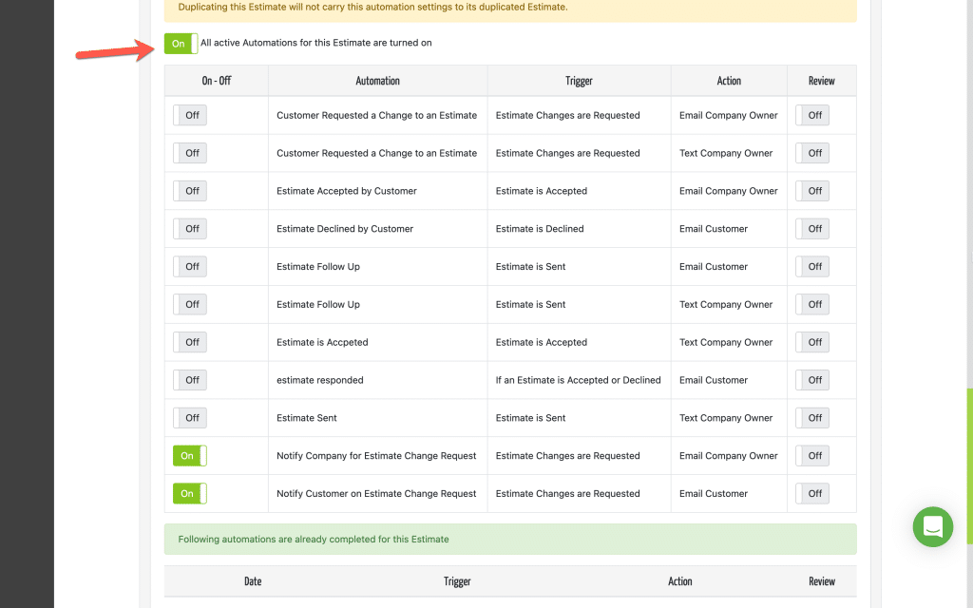Click 'All active Automations for this Estimate are turned on'
973x608 pixels.
(315, 43)
